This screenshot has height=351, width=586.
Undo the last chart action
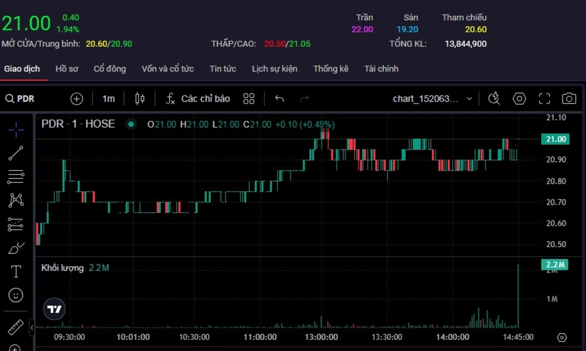[280, 99]
